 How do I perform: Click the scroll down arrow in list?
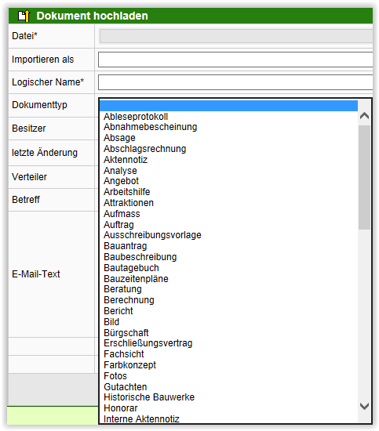point(364,406)
